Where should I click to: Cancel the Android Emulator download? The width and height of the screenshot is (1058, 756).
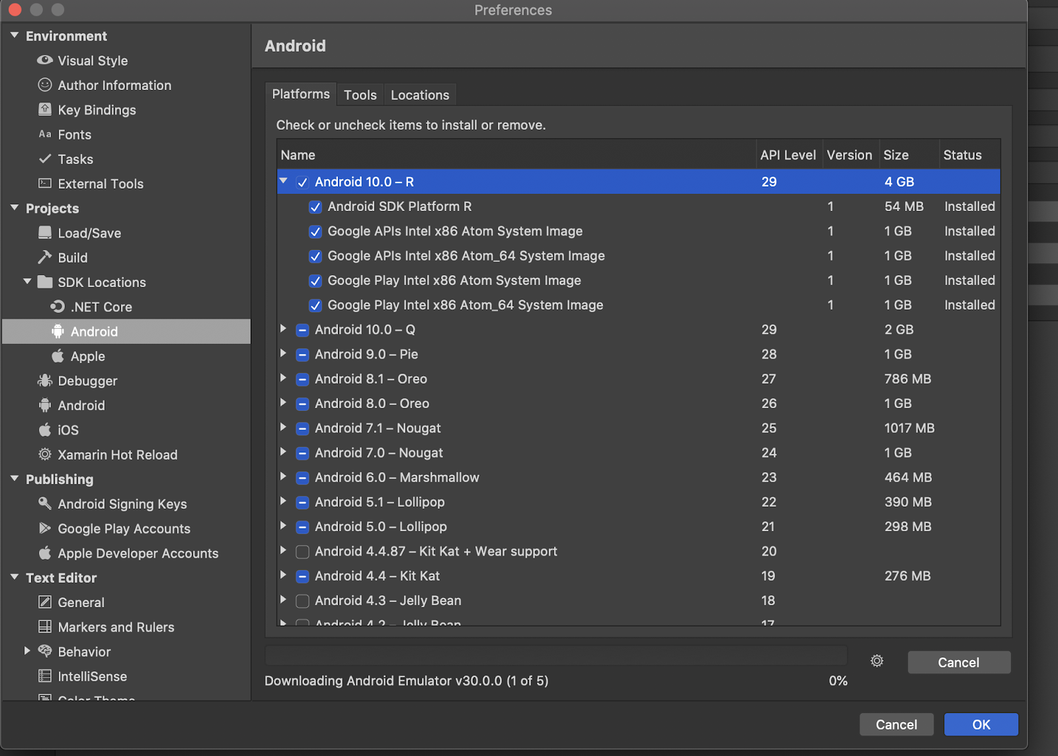point(959,662)
